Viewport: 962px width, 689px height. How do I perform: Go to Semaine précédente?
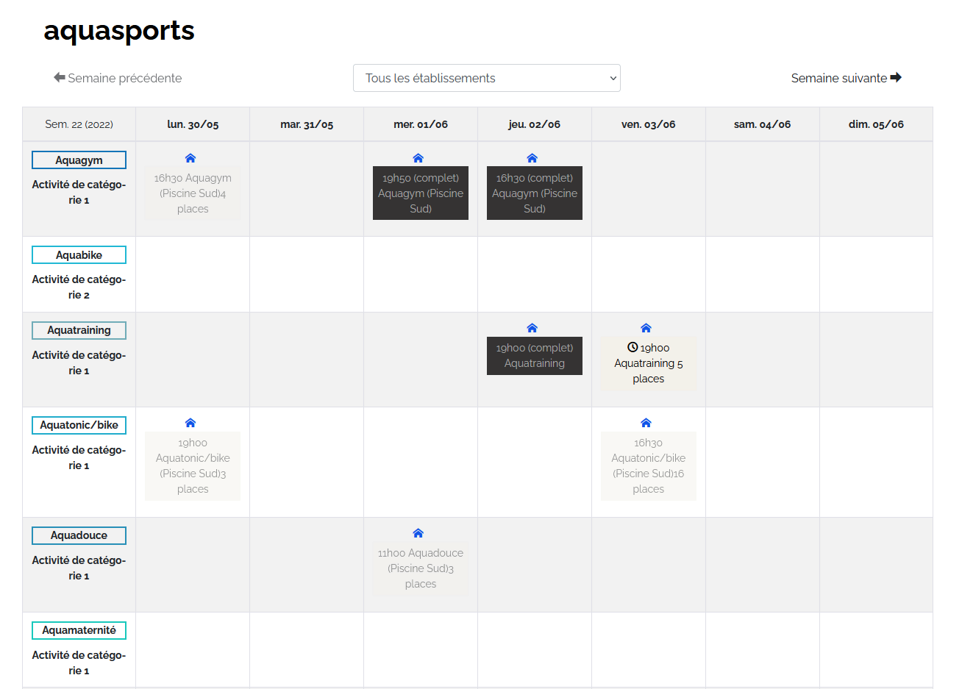pyautogui.click(x=118, y=78)
